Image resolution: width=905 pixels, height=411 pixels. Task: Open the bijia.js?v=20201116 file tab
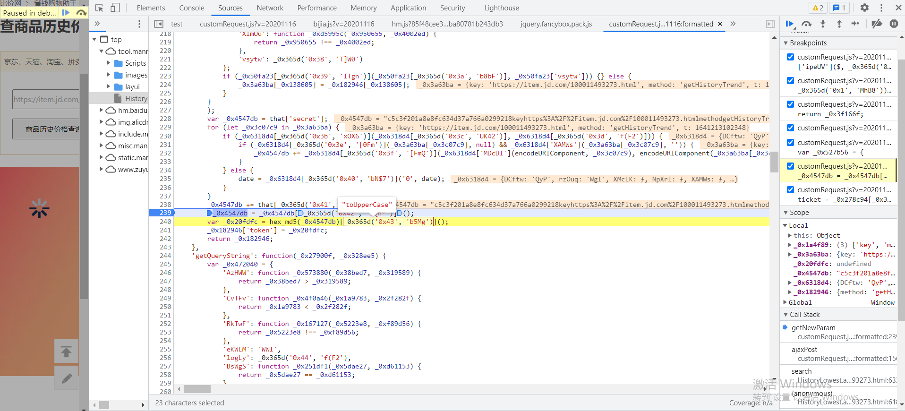pyautogui.click(x=344, y=24)
